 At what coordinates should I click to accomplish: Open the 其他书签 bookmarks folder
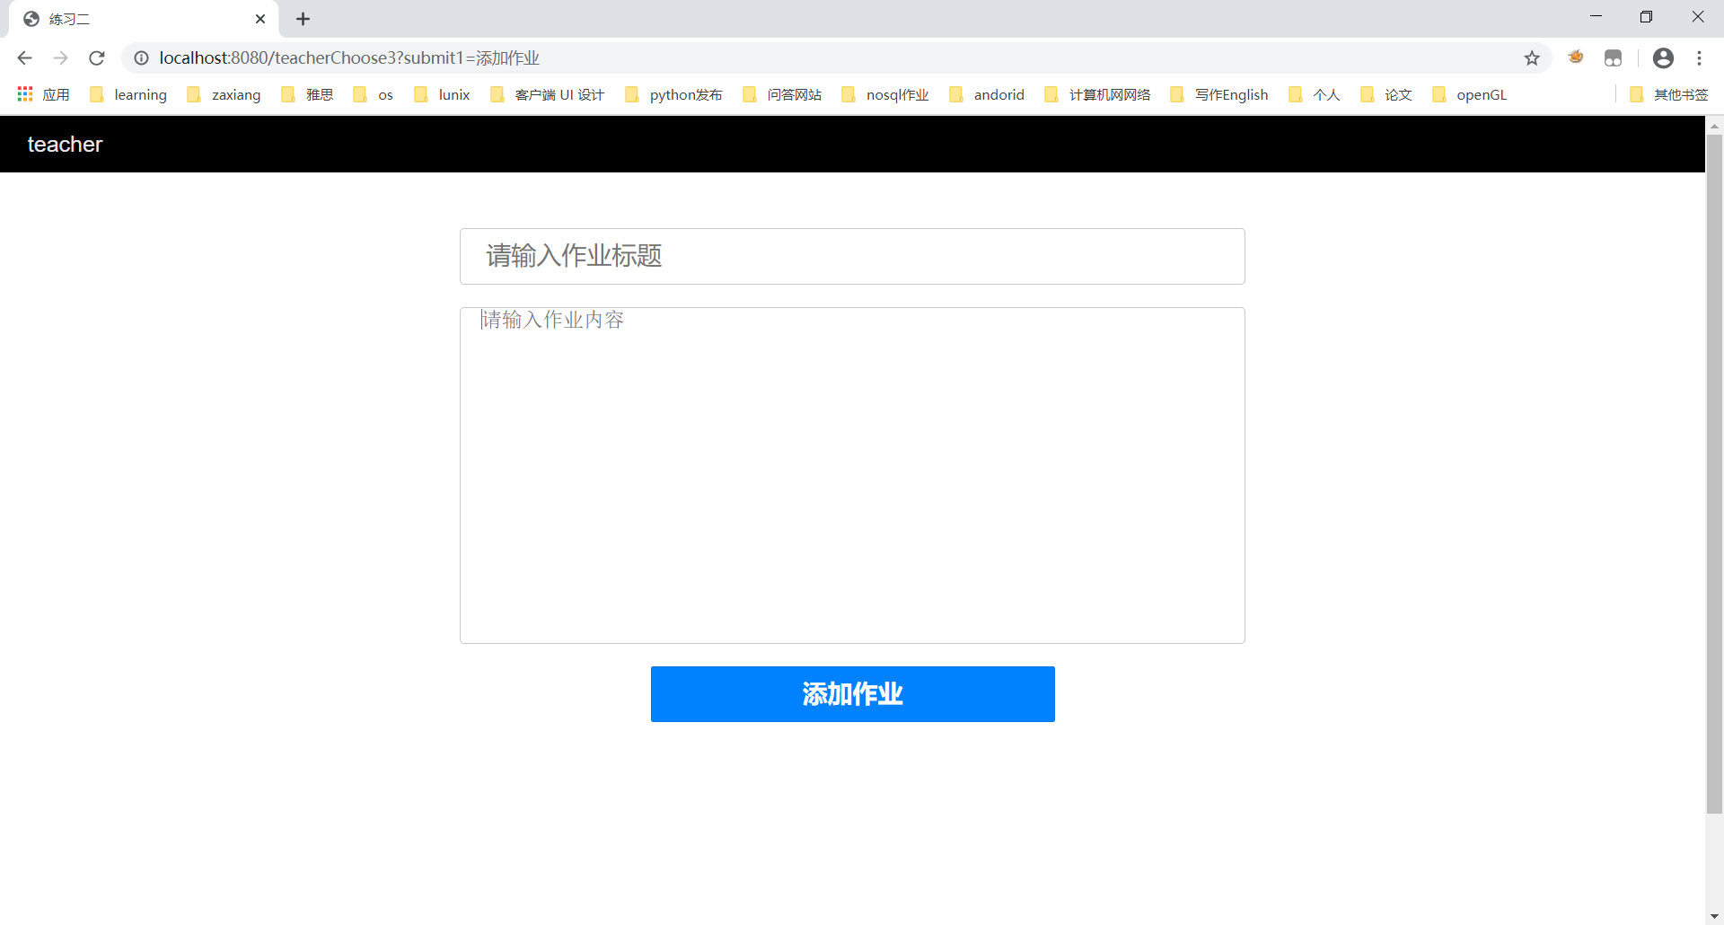[1680, 94]
